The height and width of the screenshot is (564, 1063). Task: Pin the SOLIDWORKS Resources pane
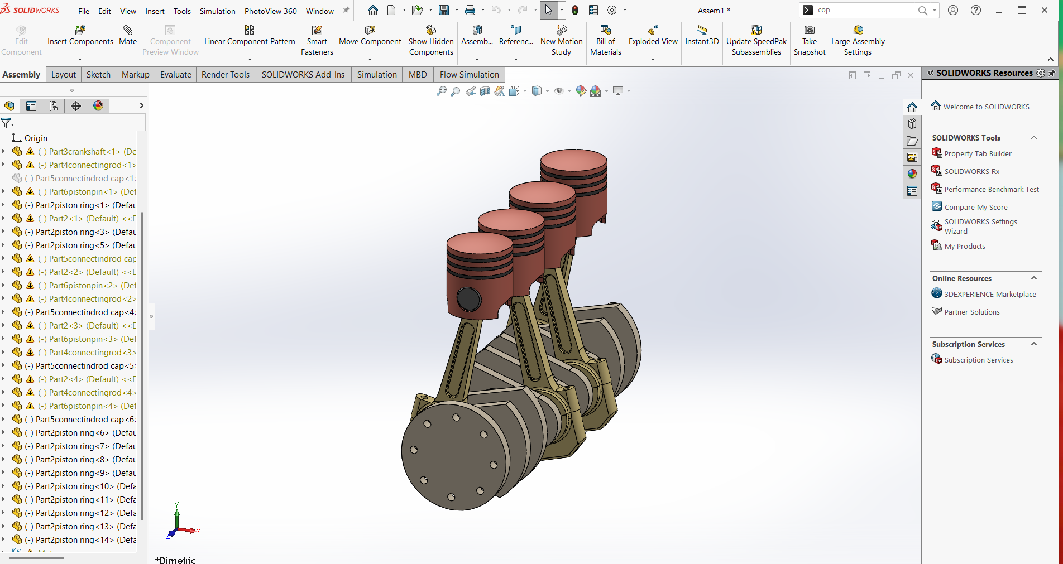(x=1052, y=73)
